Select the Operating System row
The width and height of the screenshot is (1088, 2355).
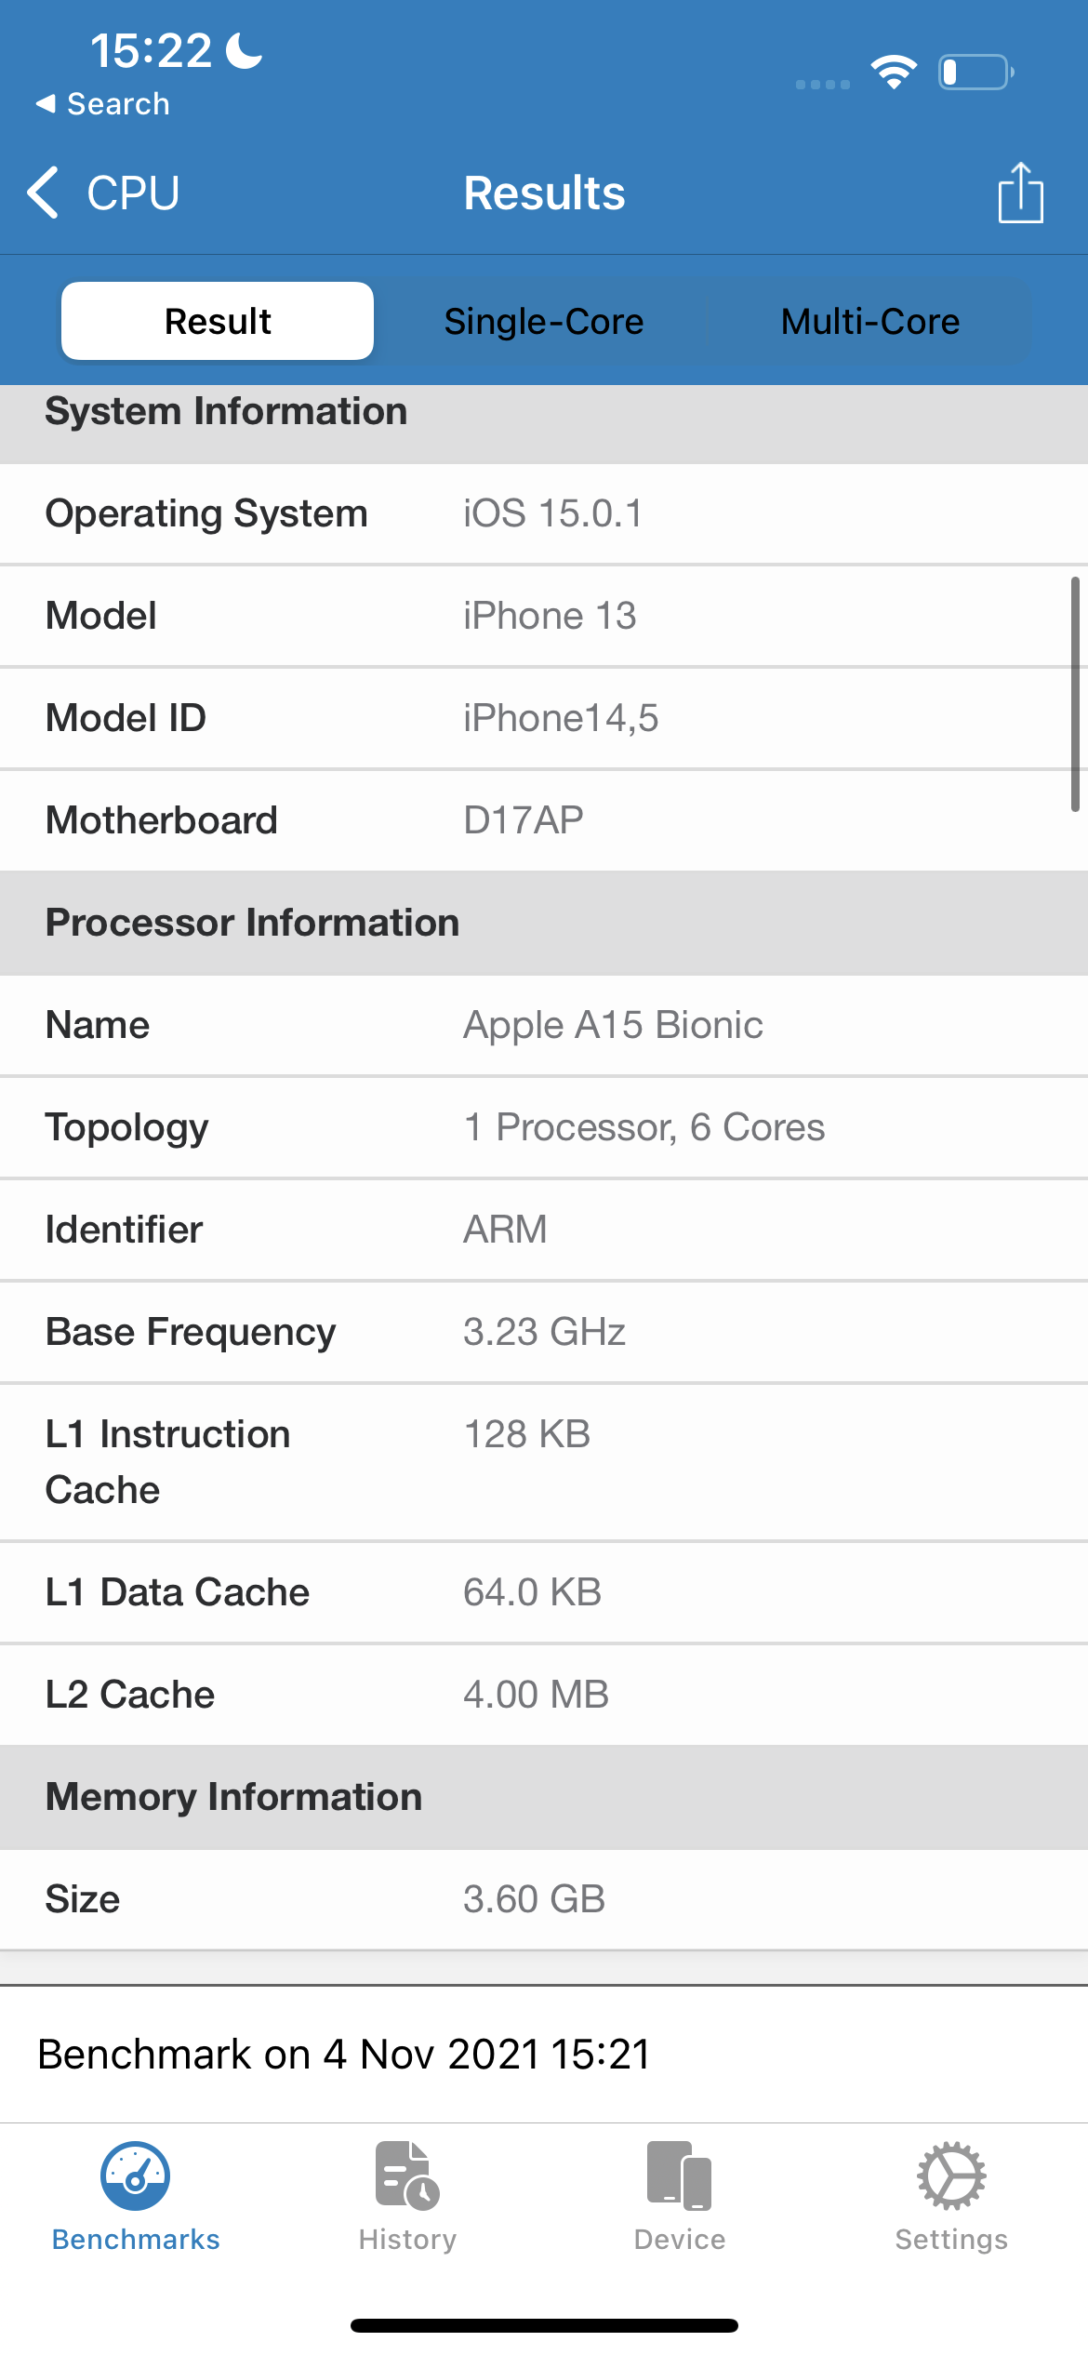point(544,513)
